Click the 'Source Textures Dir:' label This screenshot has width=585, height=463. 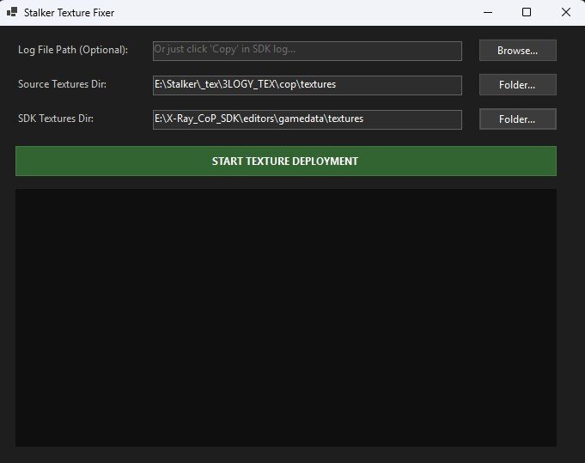62,84
